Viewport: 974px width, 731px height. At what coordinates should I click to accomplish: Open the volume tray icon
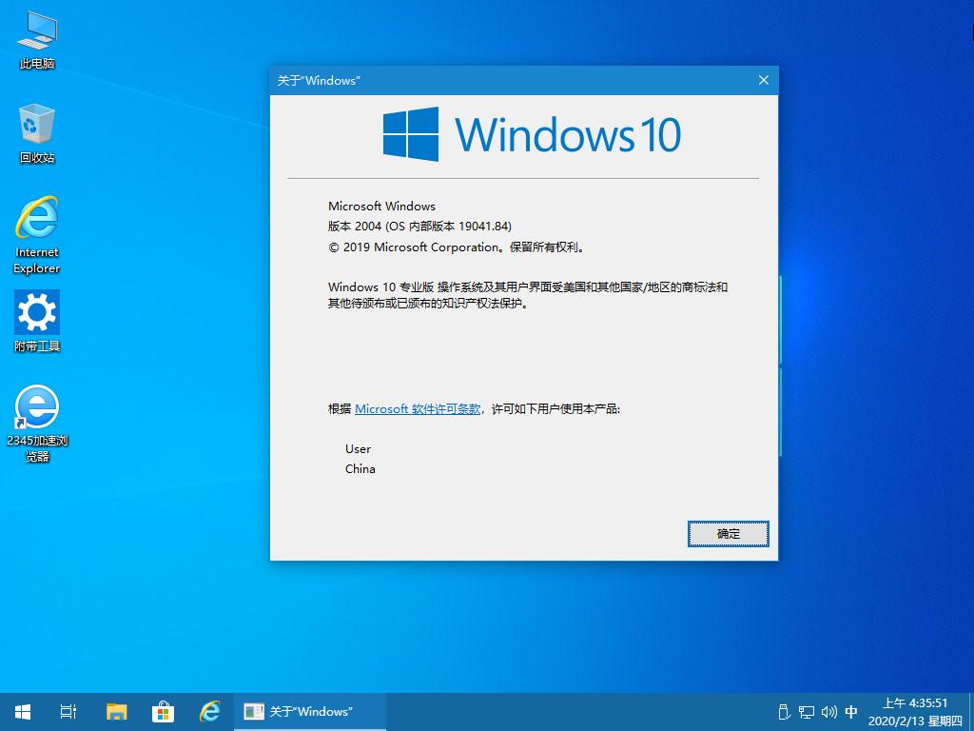click(x=828, y=712)
